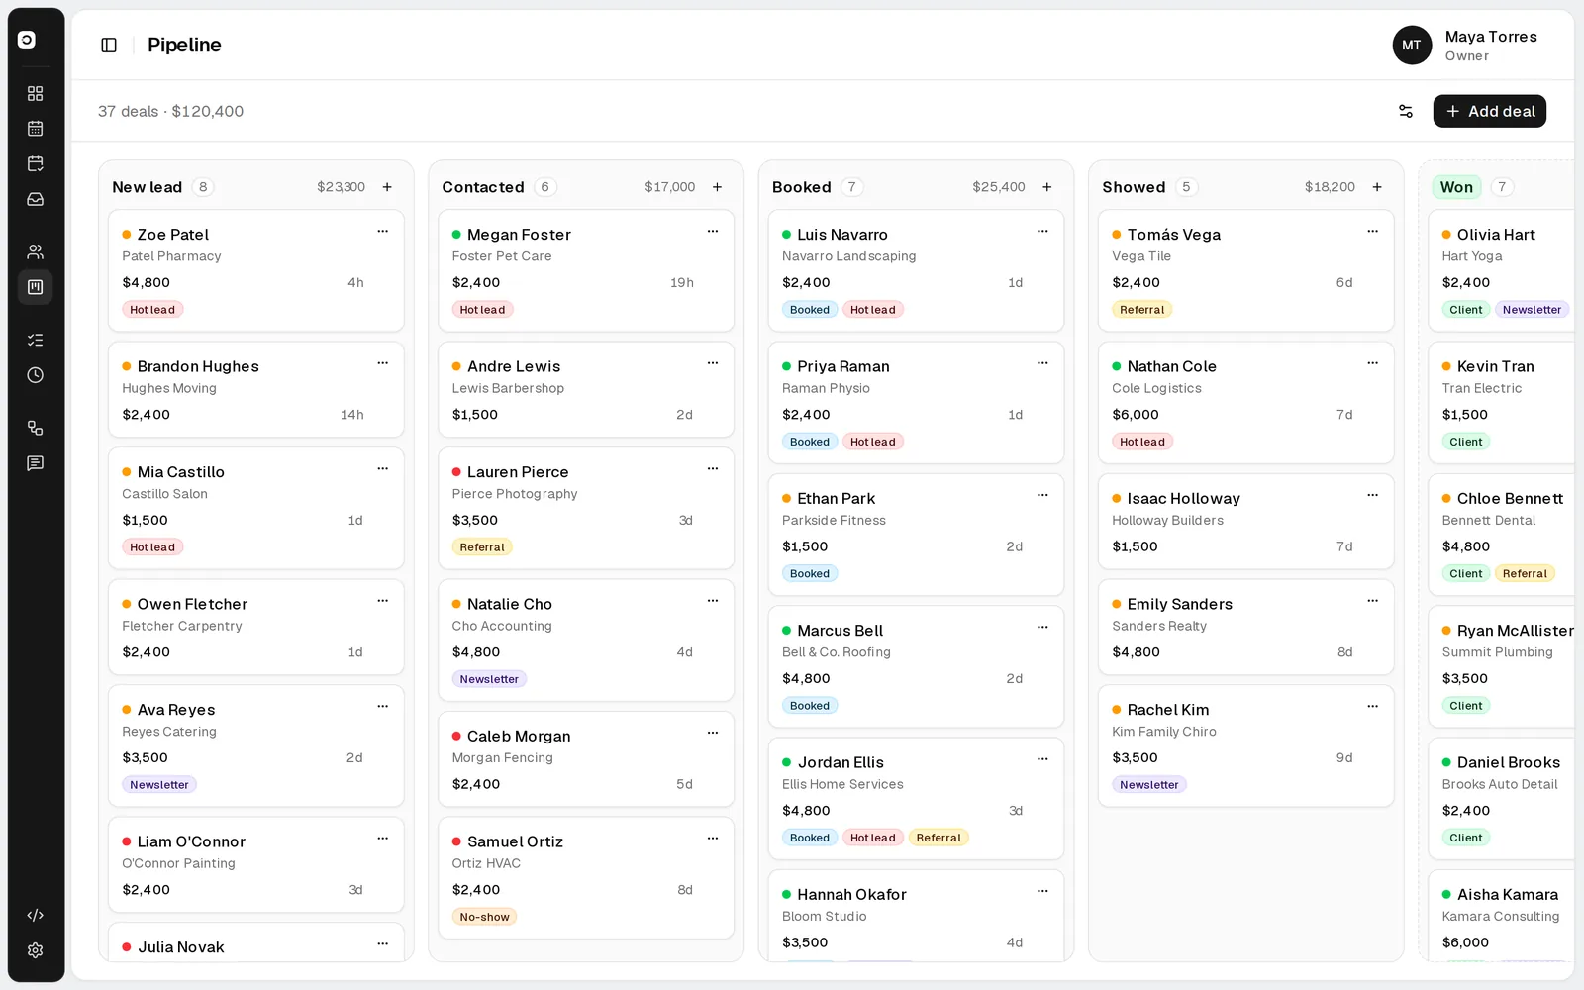Open Tomás Vega card options menu
This screenshot has width=1584, height=990.
[x=1373, y=231]
